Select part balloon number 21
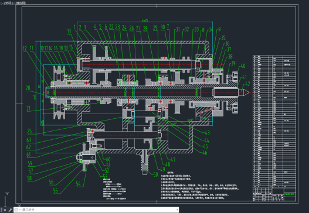The image size is (309, 213). pyautogui.click(x=29, y=108)
